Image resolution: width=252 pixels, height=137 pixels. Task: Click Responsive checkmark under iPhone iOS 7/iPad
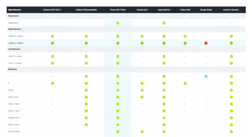(x=118, y=23)
